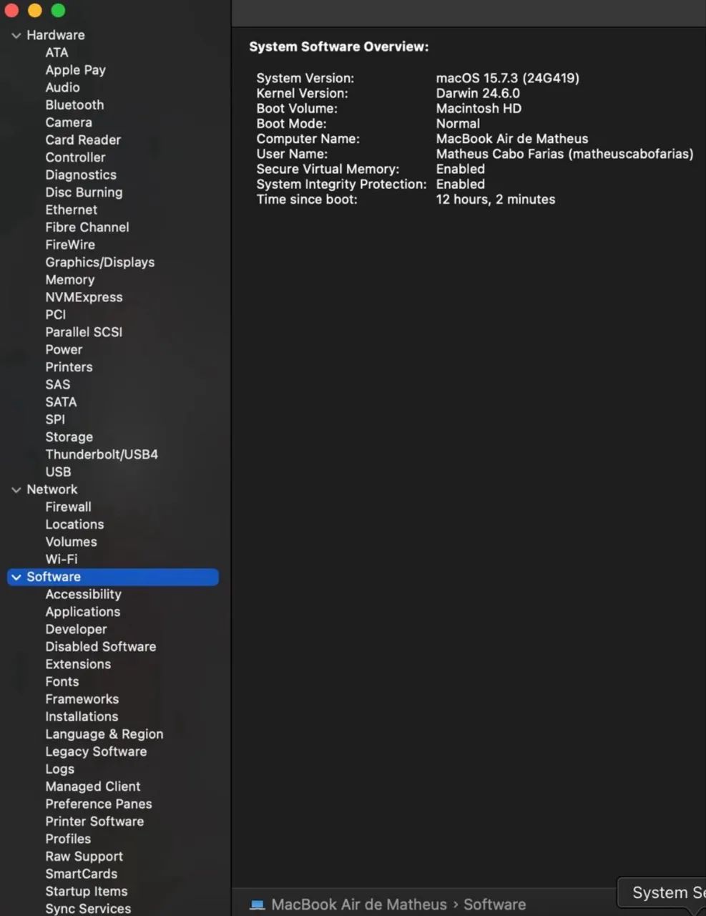Viewport: 706px width, 916px height.
Task: Select Raw Support under Software
Action: [84, 857]
